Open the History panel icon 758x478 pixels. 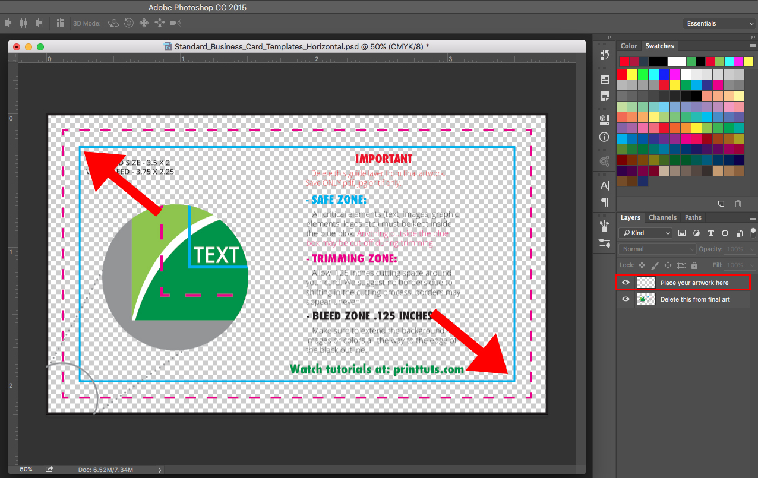[605, 55]
